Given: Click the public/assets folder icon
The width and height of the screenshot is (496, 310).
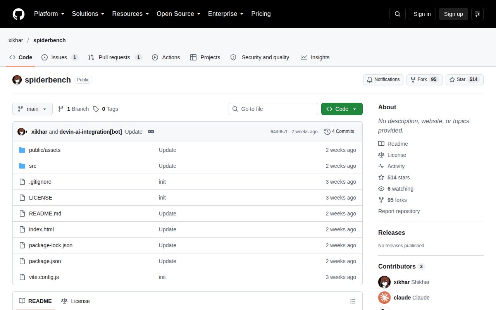Looking at the screenshot, I should click(22, 150).
